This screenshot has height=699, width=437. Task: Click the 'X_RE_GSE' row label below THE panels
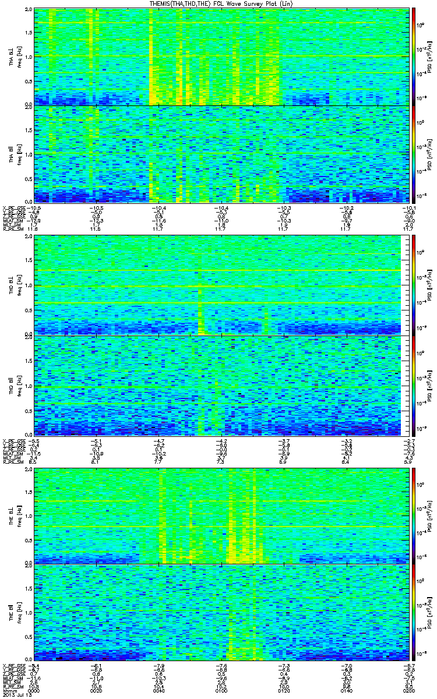tap(13, 665)
